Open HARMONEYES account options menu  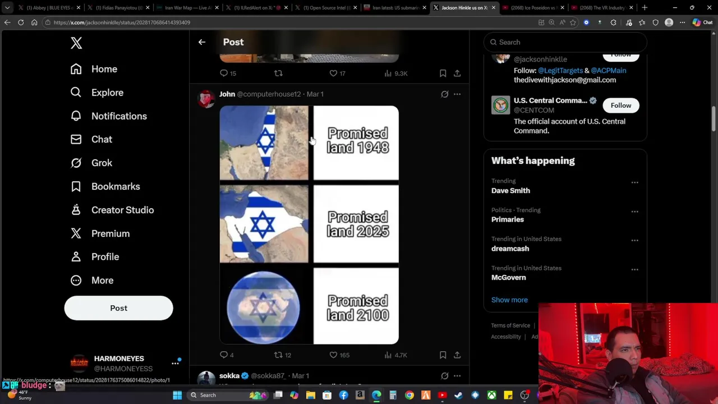[175, 364]
